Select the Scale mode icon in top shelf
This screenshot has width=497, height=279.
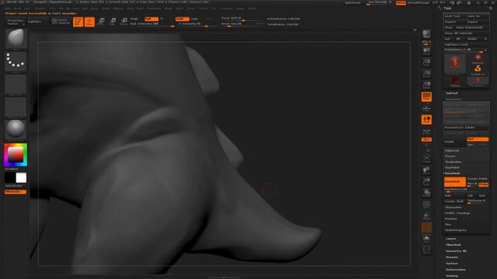(113, 22)
